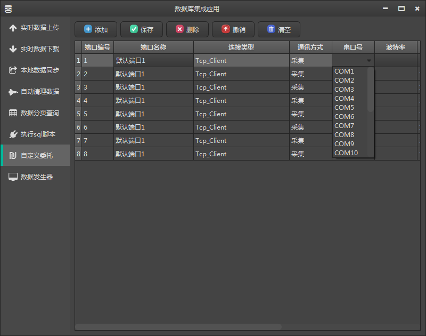Click the 撤销 undo button

pyautogui.click(x=233, y=29)
